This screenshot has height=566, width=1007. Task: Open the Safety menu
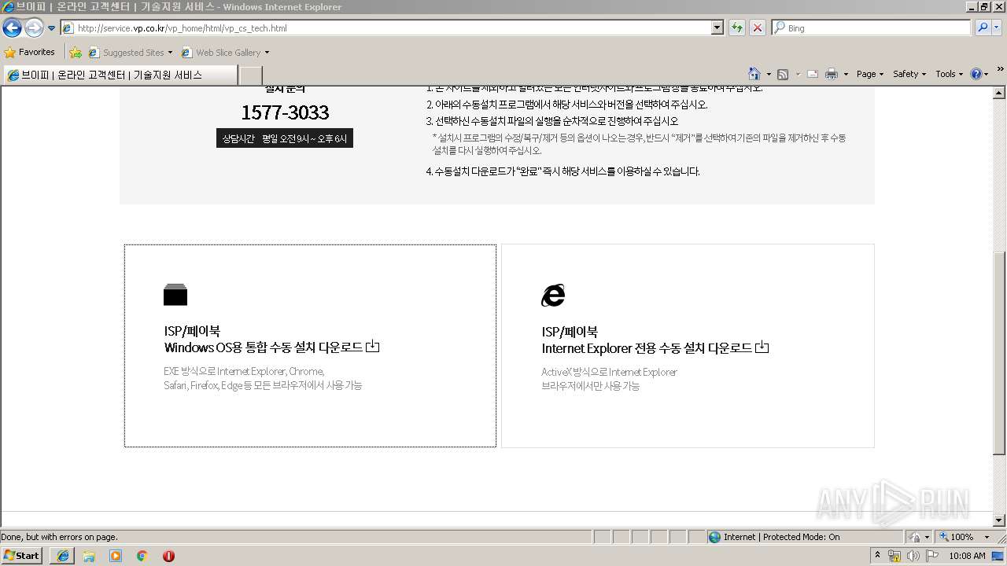tap(909, 74)
